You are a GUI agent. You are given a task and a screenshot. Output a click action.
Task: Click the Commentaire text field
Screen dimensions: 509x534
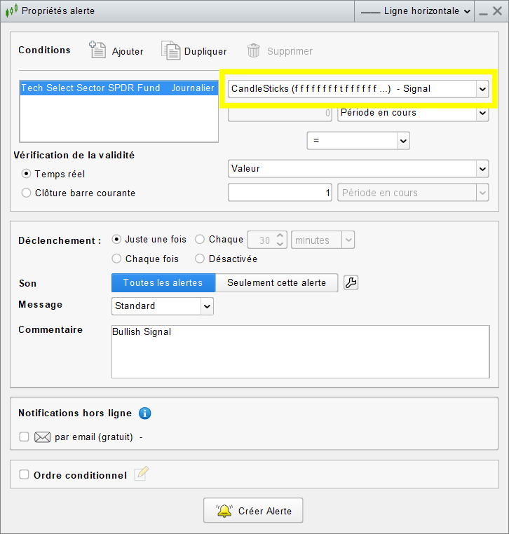click(x=300, y=351)
